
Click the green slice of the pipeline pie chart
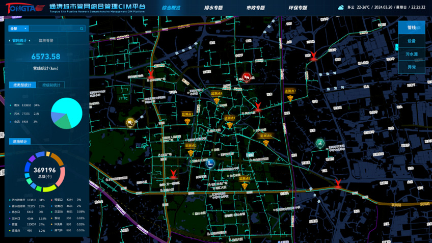(x=65, y=123)
